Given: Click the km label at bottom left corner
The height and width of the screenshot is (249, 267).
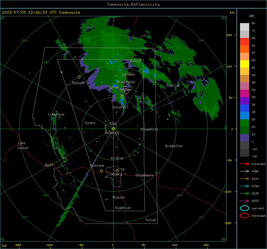Looking at the screenshot, I should 4,246.
